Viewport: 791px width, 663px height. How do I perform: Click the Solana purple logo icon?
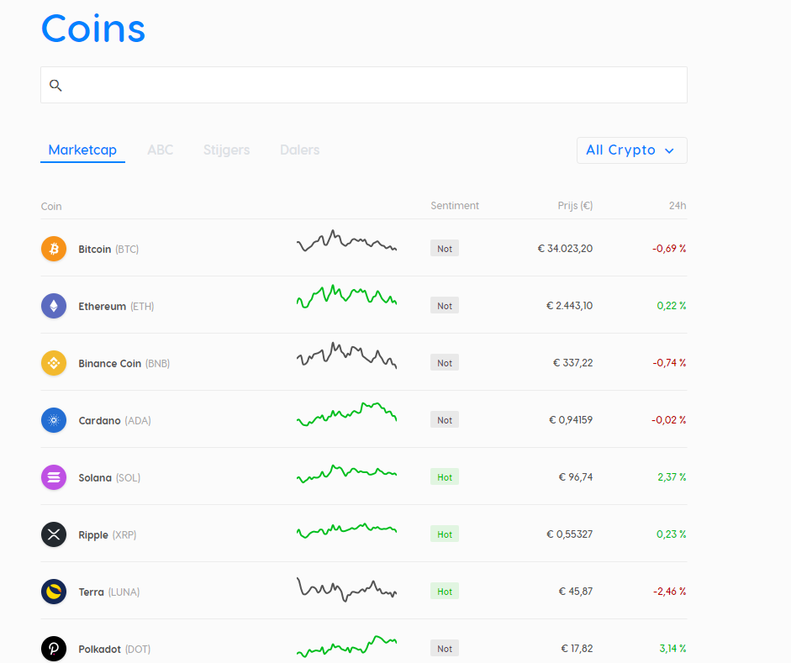[x=54, y=477]
